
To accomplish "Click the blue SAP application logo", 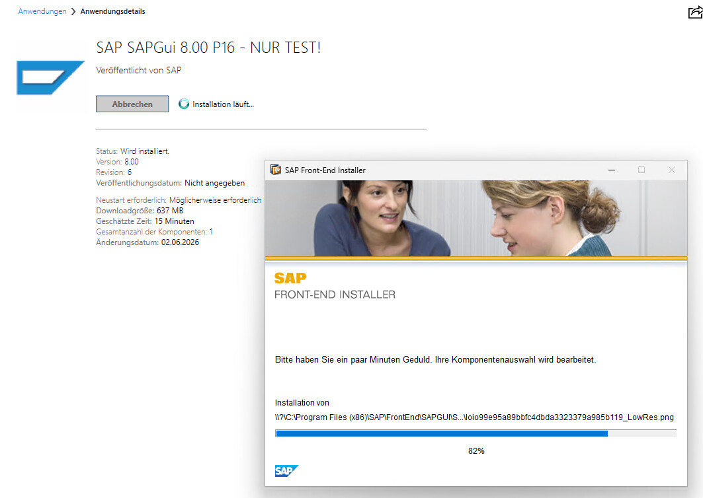I will [x=51, y=77].
